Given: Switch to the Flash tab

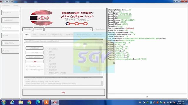Looking at the screenshot, I should point(27,35).
